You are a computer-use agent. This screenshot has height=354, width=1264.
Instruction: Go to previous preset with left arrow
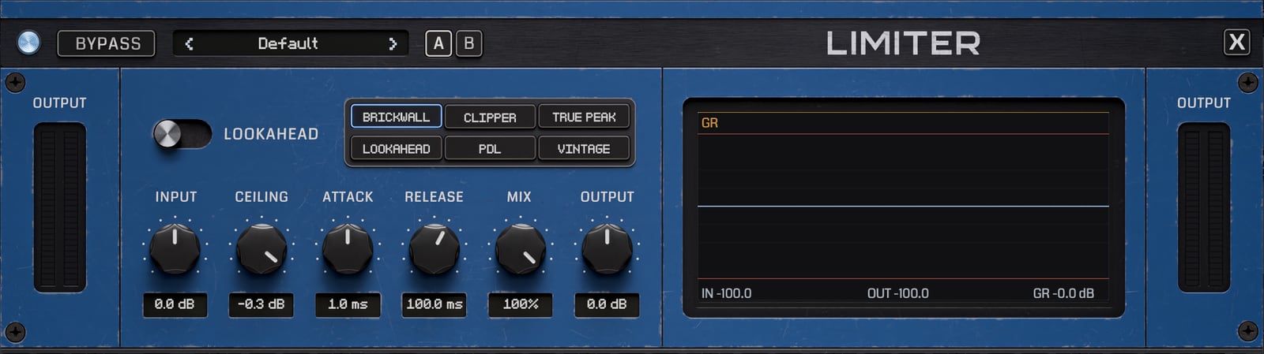(189, 44)
